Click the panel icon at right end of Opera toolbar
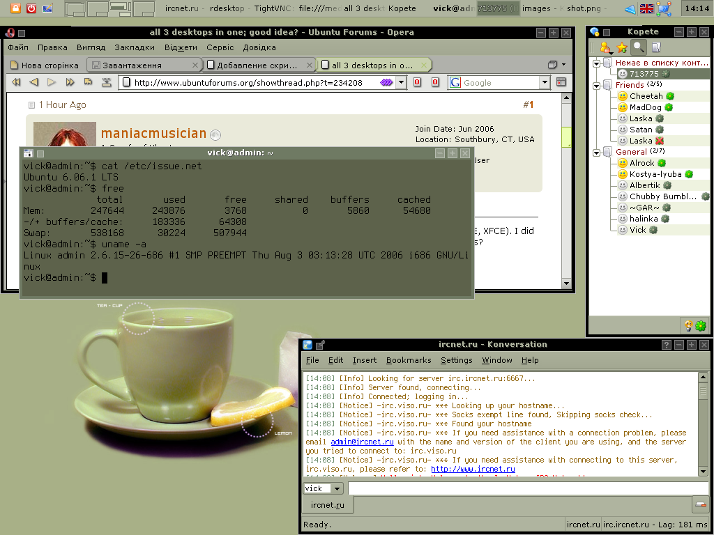Image resolution: width=714 pixels, height=535 pixels. pos(561,82)
